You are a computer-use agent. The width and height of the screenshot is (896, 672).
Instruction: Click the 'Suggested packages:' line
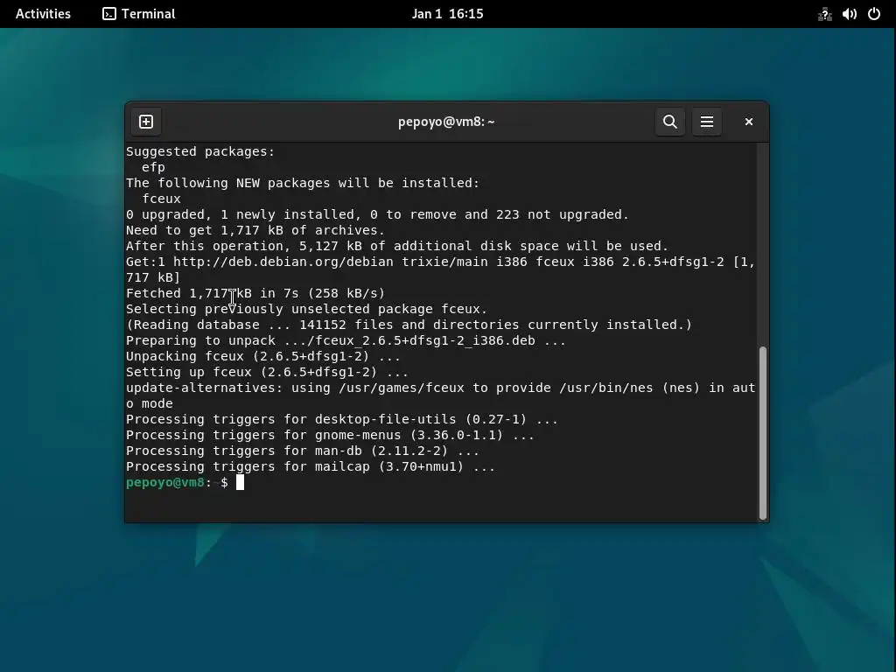[x=200, y=151]
